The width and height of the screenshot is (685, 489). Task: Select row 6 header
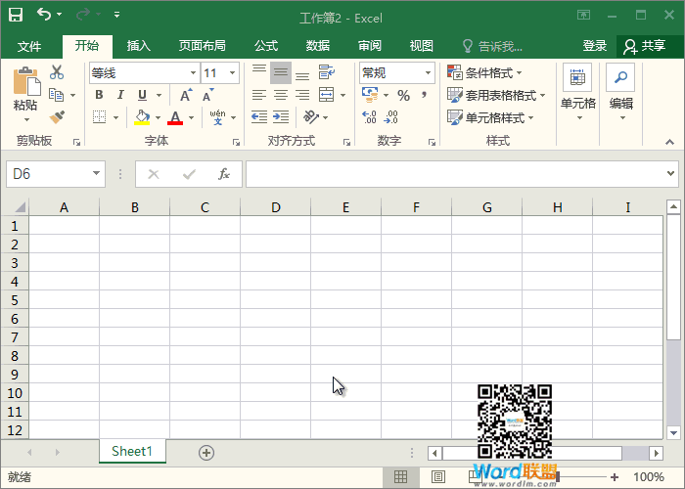coord(15,319)
